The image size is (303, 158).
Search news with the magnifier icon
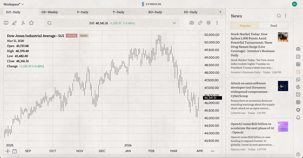[x=279, y=16]
